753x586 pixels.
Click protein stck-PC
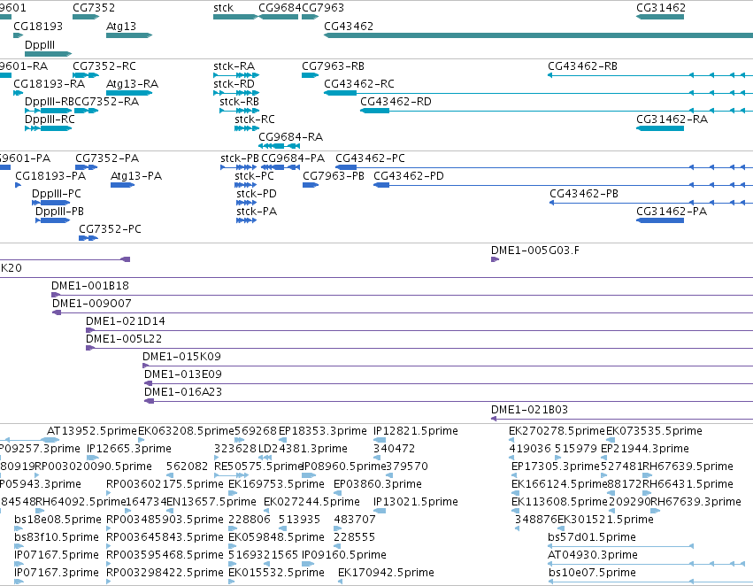245,185
